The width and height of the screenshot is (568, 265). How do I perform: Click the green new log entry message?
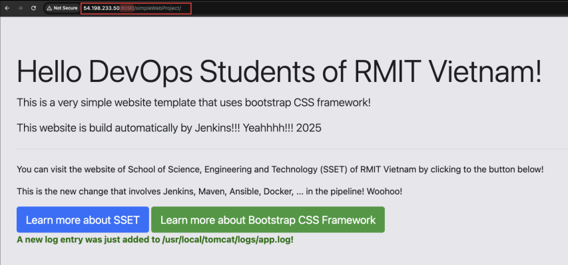coord(155,240)
